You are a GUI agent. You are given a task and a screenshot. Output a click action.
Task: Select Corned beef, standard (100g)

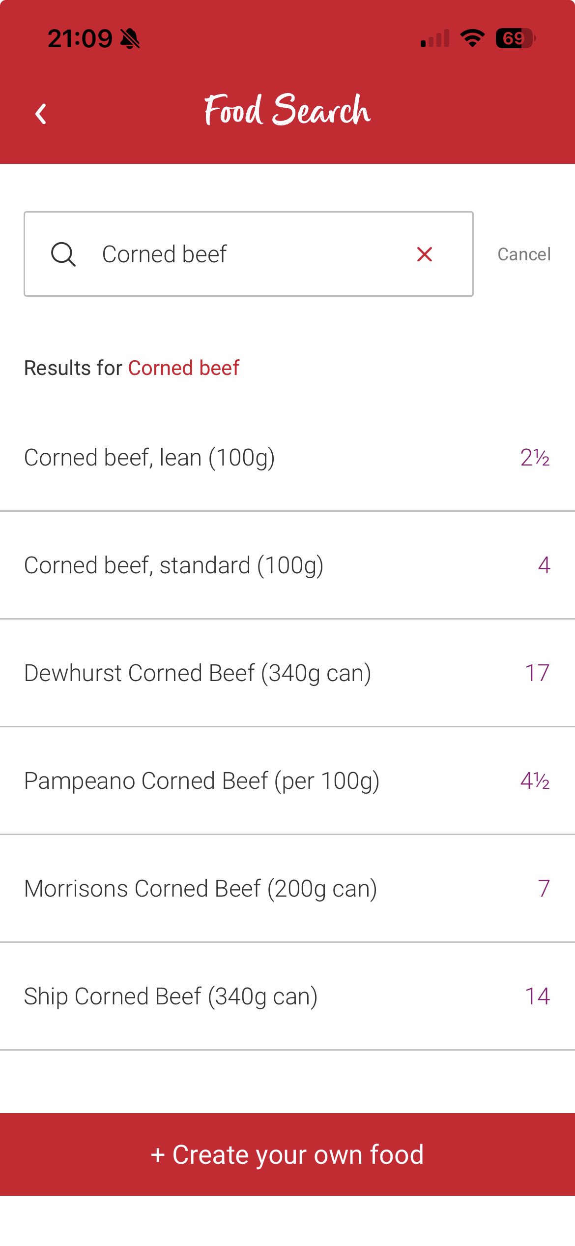[287, 565]
